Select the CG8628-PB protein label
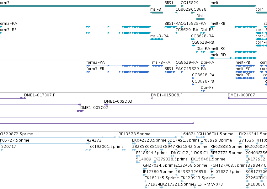This screenshot has height=189, width=267. coord(203,81)
